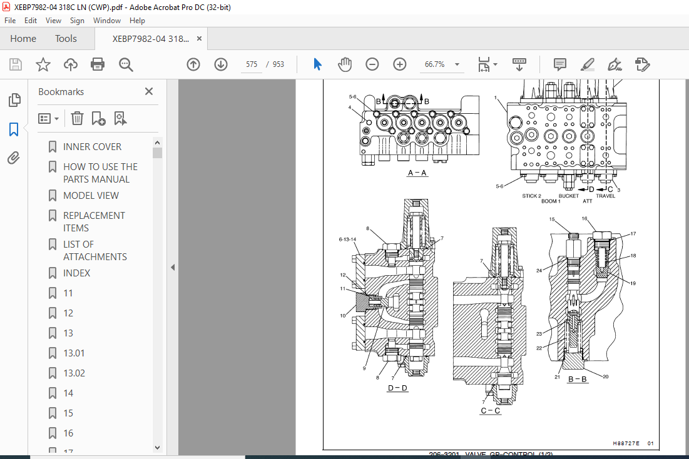Add new bookmark icon
The image size is (689, 459).
click(x=98, y=118)
